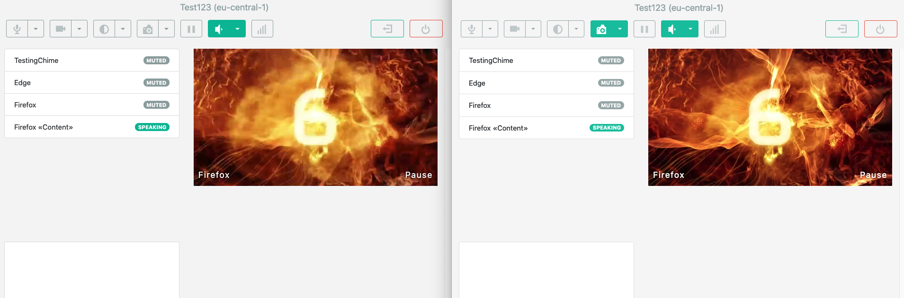Image resolution: width=904 pixels, height=298 pixels.
Task: Select TestingChime attendee in left window
Action: 92,61
